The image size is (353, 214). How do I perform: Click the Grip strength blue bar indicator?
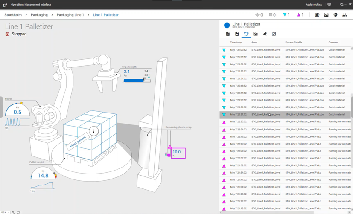click(134, 80)
